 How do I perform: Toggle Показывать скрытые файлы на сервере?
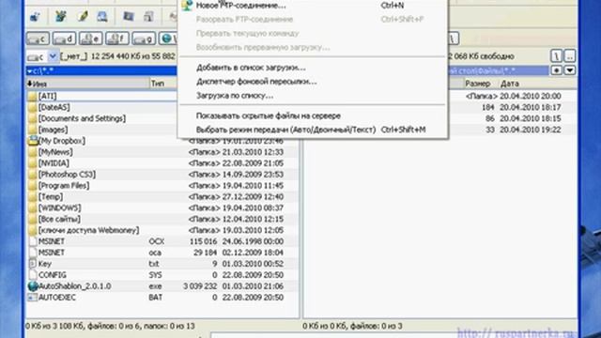tap(313, 115)
